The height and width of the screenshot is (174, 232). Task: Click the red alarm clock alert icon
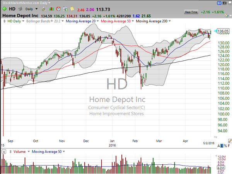coord(58,9)
